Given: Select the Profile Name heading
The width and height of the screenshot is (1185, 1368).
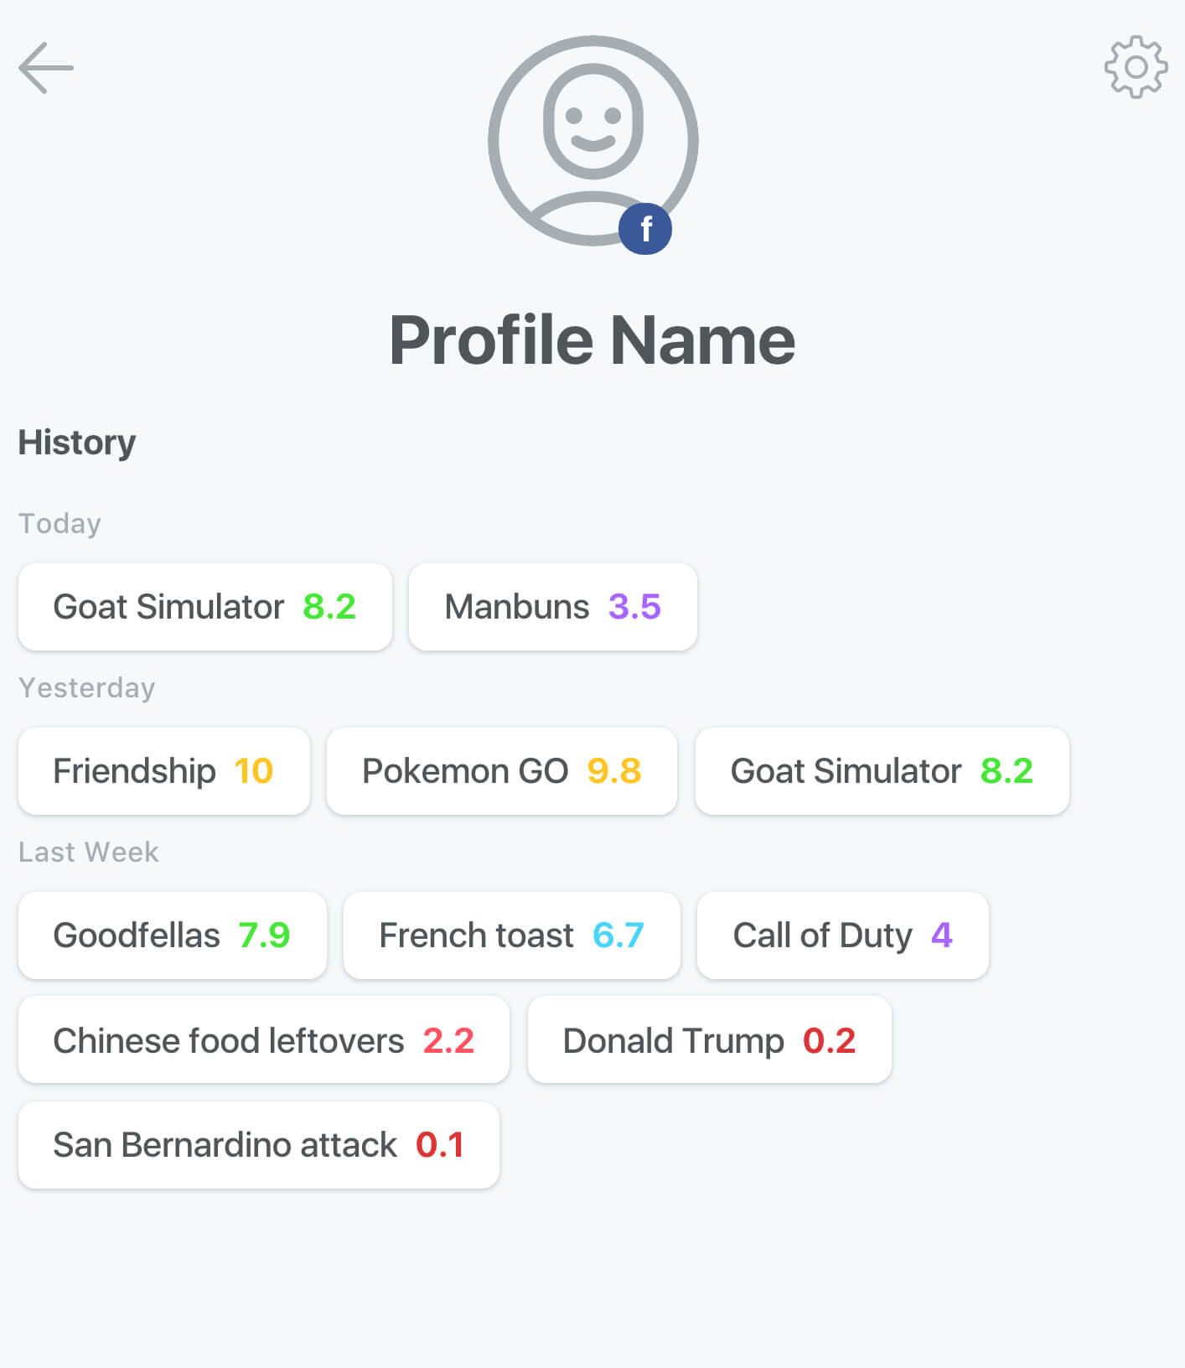Looking at the screenshot, I should (x=592, y=340).
